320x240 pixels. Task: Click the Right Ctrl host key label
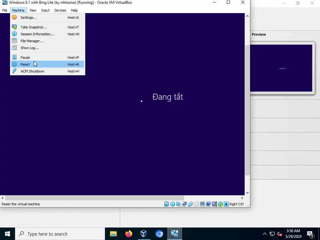pyautogui.click(x=236, y=204)
